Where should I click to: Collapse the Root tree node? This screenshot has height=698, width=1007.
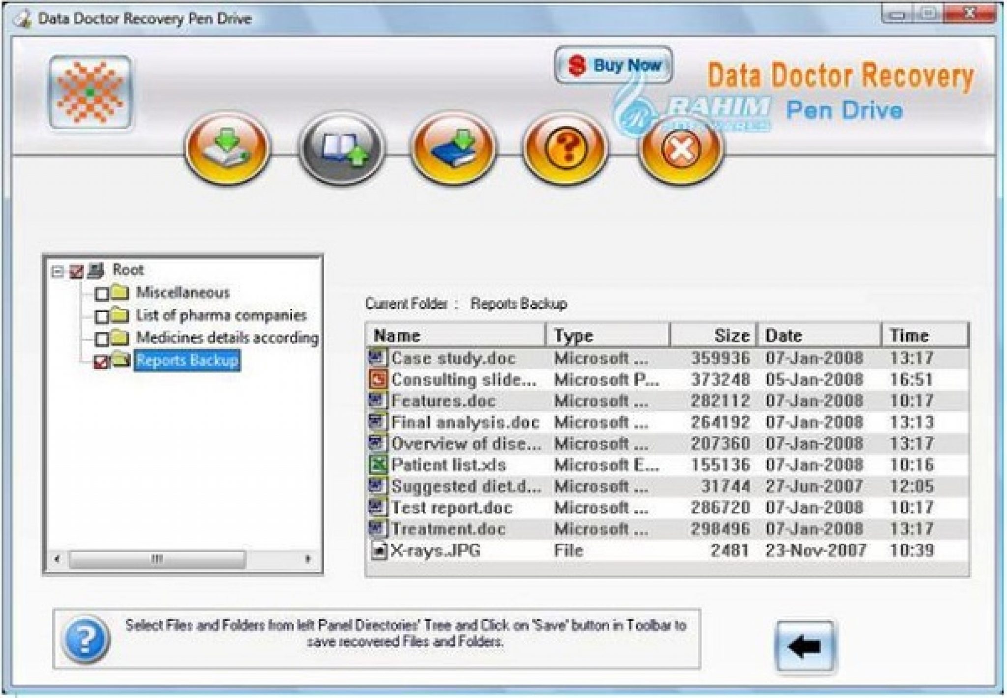(58, 271)
